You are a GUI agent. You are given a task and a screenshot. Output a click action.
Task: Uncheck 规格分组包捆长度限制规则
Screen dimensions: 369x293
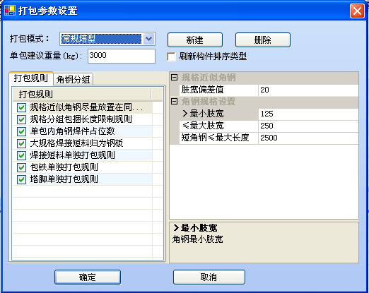tap(21, 119)
